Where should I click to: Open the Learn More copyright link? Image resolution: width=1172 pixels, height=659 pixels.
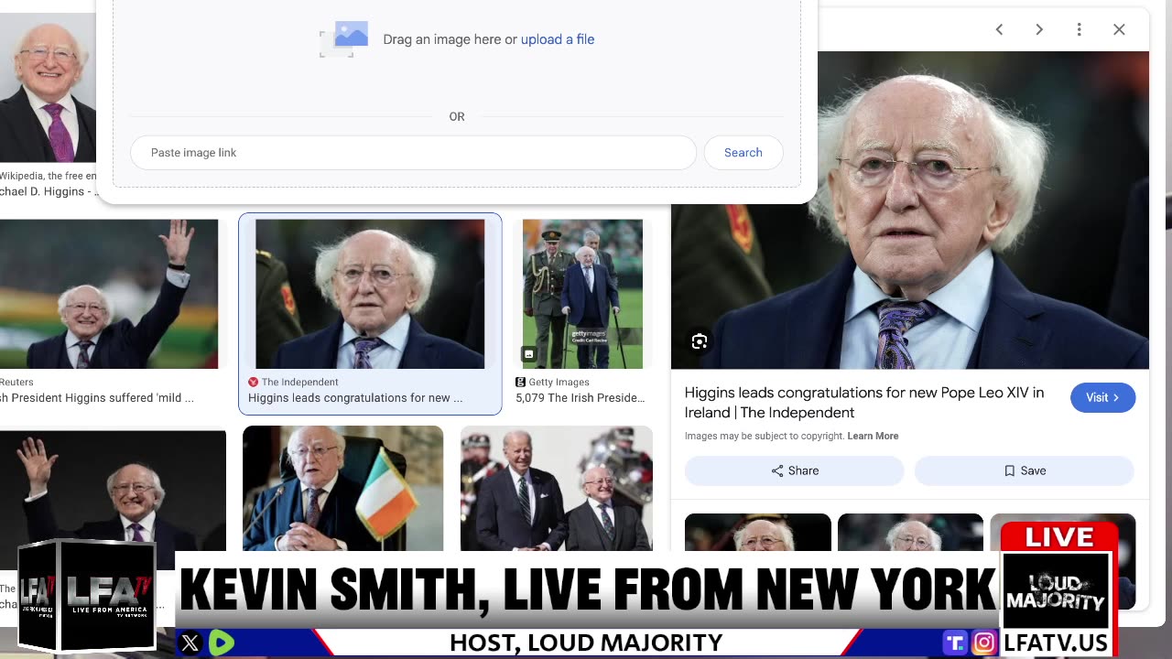[873, 436]
